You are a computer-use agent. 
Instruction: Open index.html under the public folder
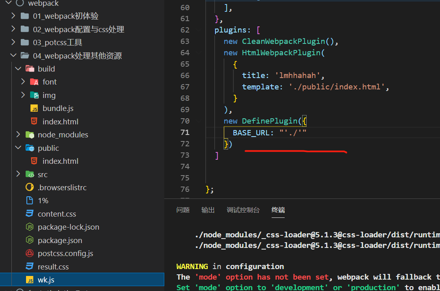point(60,161)
